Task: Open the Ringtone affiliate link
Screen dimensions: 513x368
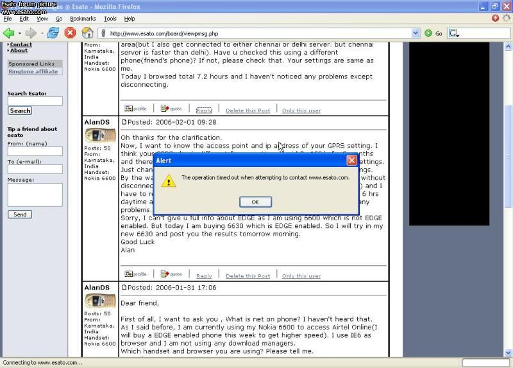Action: [33, 71]
